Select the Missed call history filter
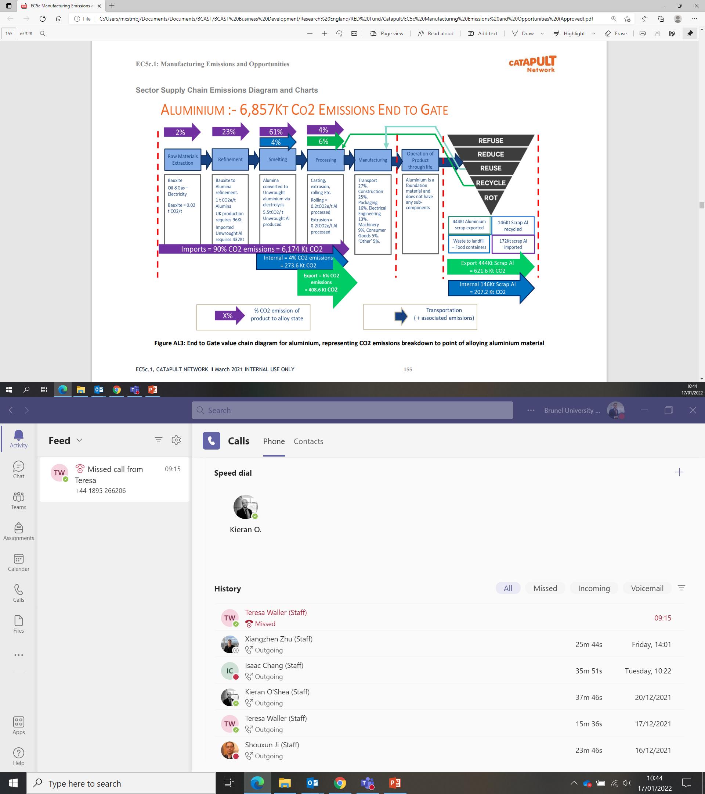705x794 pixels. click(545, 588)
